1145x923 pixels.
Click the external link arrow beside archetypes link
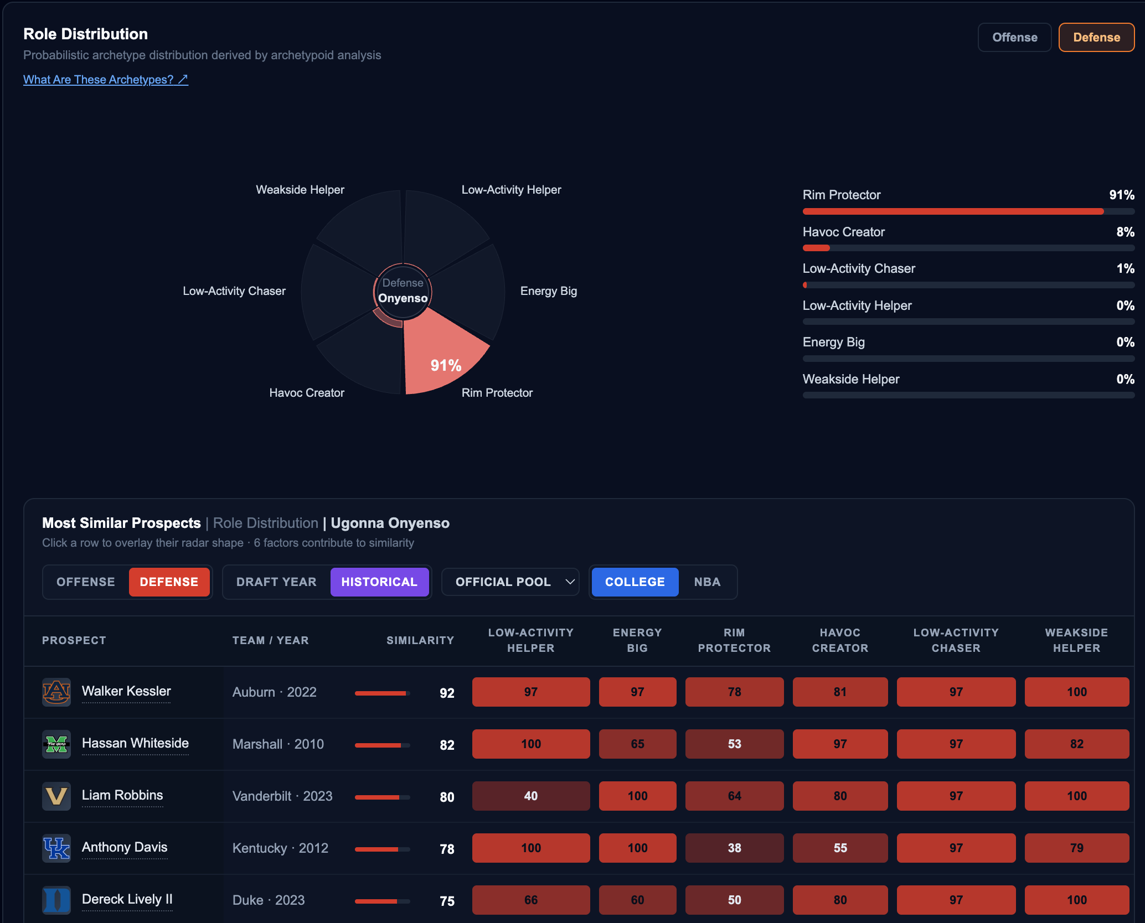tap(183, 79)
